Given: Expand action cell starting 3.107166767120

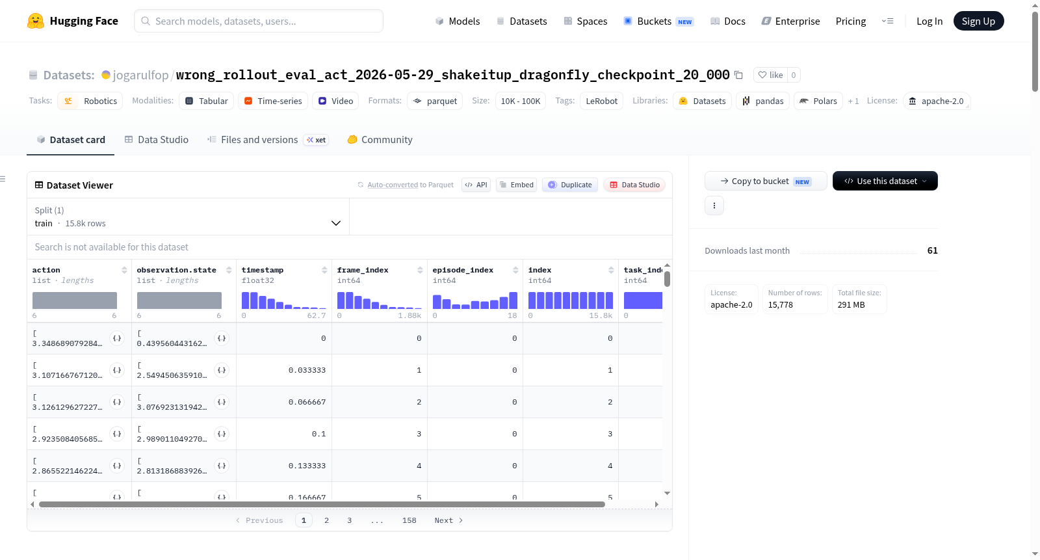Looking at the screenshot, I should [x=117, y=370].
